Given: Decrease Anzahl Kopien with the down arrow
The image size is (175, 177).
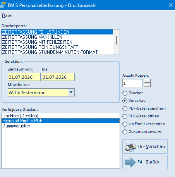Looking at the screenshot, I should (147, 85).
